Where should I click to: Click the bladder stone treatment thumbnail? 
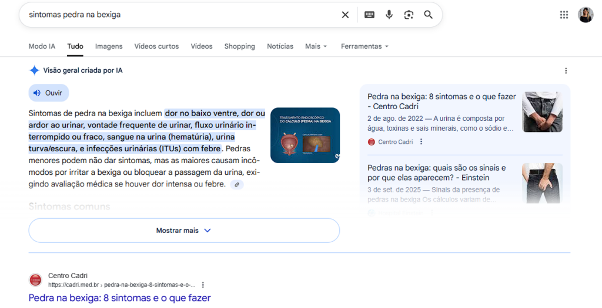click(x=305, y=135)
